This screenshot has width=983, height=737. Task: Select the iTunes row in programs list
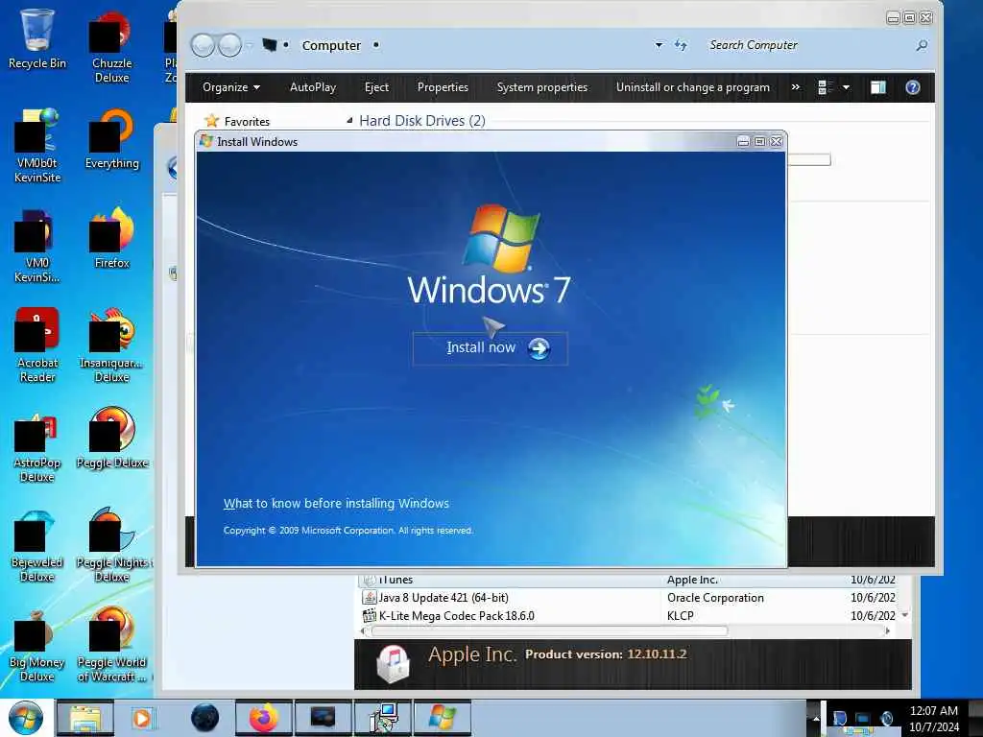(629, 580)
